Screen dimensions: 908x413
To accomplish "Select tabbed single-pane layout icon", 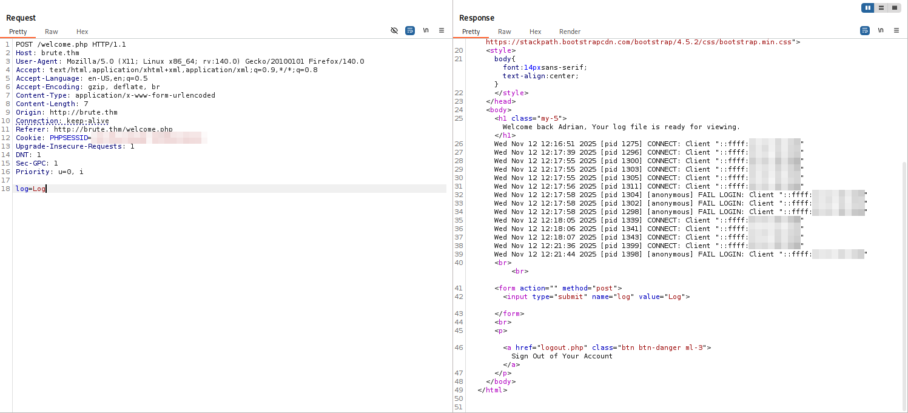I will click(895, 8).
